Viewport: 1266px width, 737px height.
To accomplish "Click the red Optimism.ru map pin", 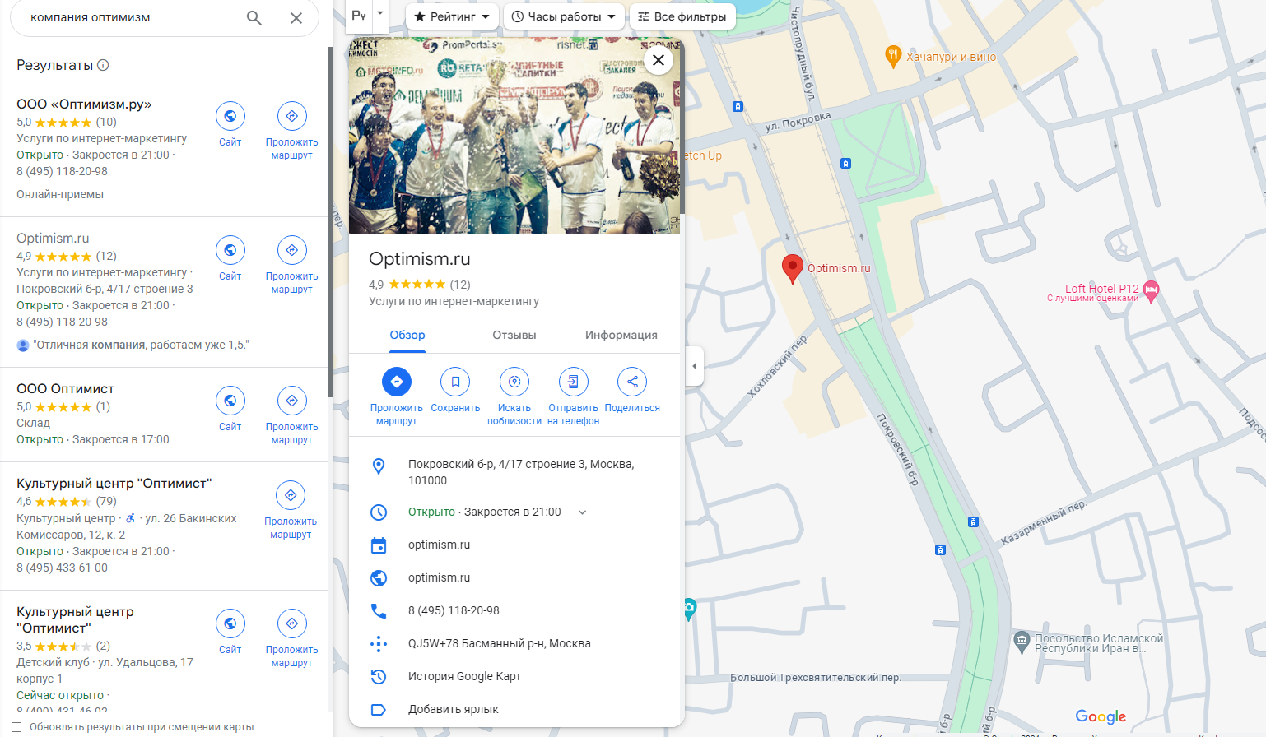I will tap(792, 268).
